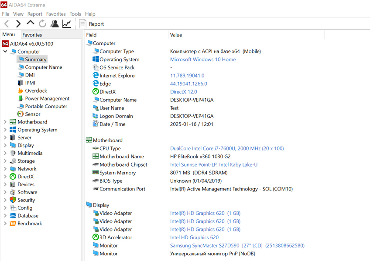Go up one level with the Up arrow
The height and width of the screenshot is (261, 370).
(31, 23)
